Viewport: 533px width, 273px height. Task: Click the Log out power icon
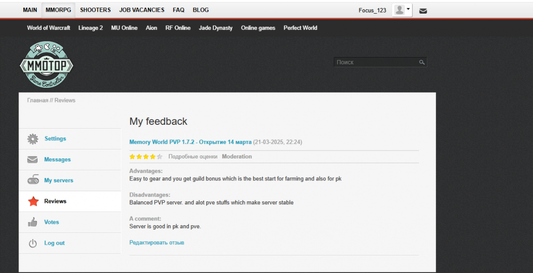[33, 243]
